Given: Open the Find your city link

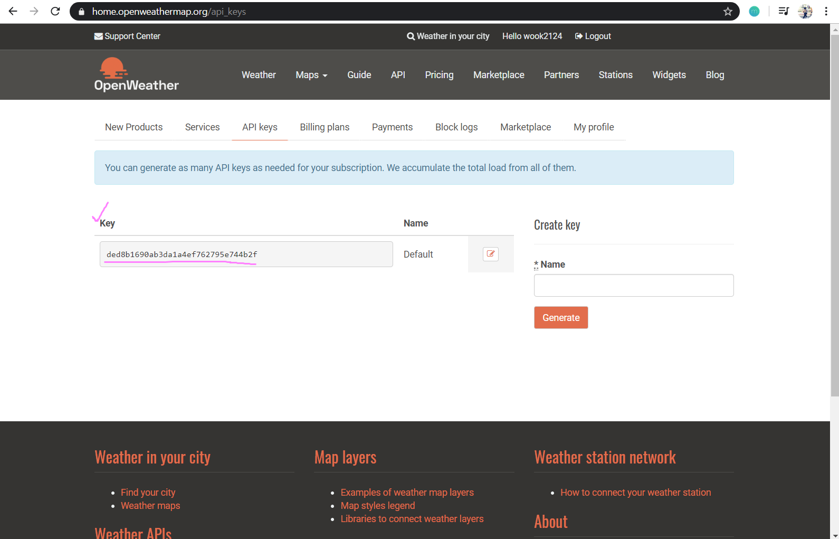Looking at the screenshot, I should [148, 493].
